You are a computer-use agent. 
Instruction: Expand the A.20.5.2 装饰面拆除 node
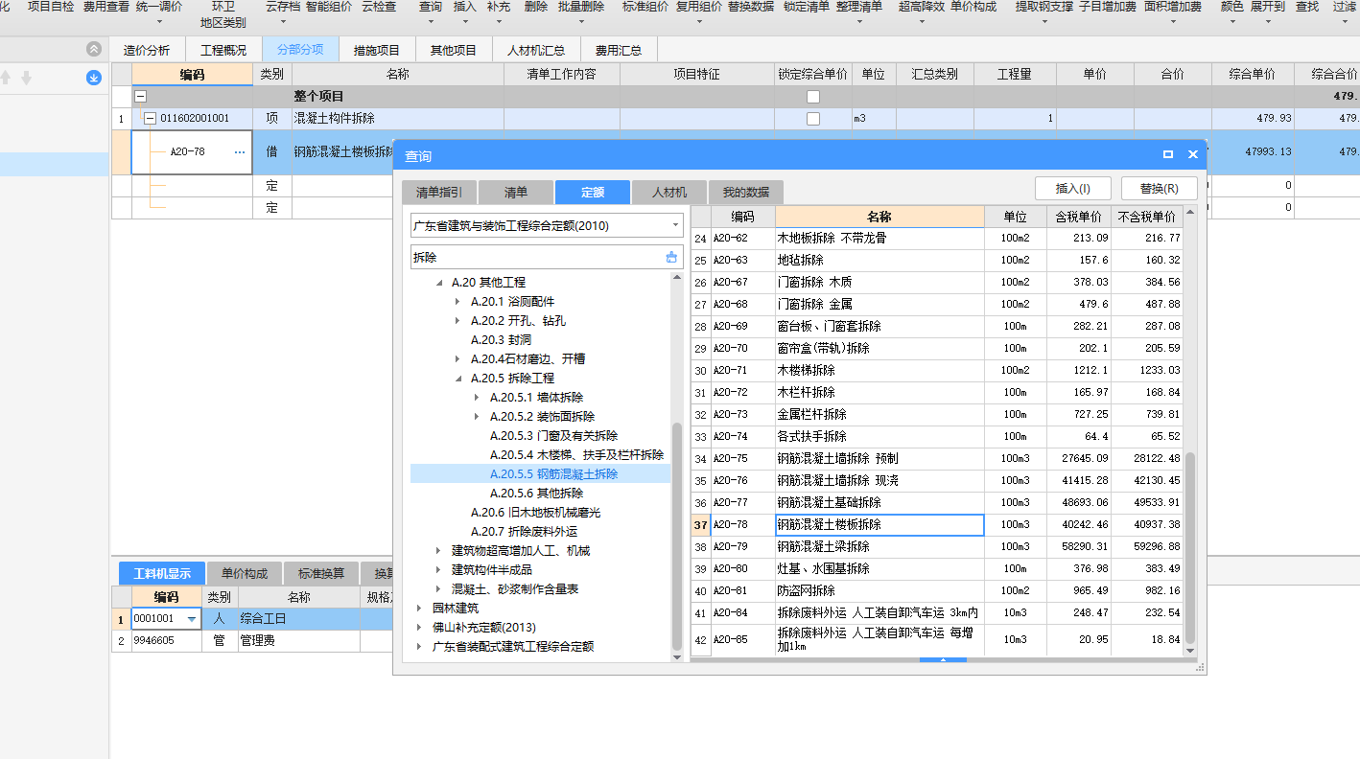click(479, 417)
